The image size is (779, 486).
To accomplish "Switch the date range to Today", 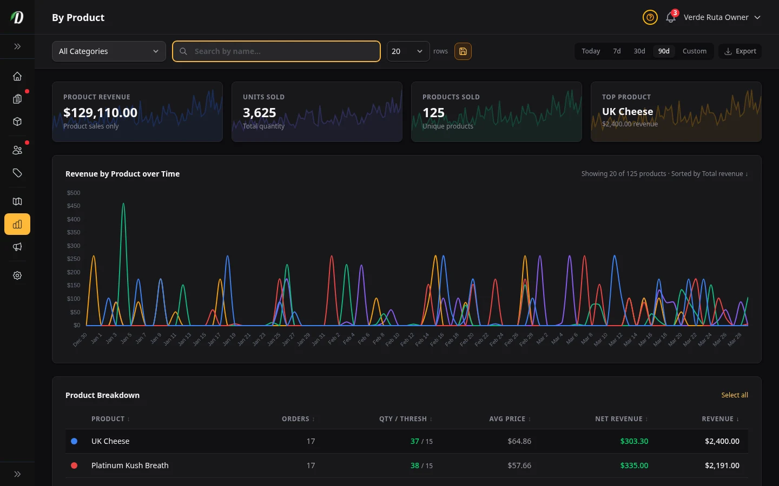I will (591, 51).
